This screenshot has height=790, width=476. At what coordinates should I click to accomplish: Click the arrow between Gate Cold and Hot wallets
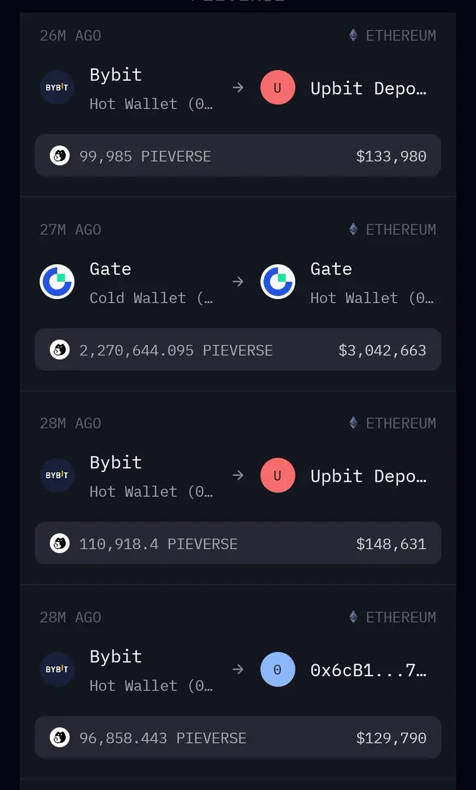238,282
